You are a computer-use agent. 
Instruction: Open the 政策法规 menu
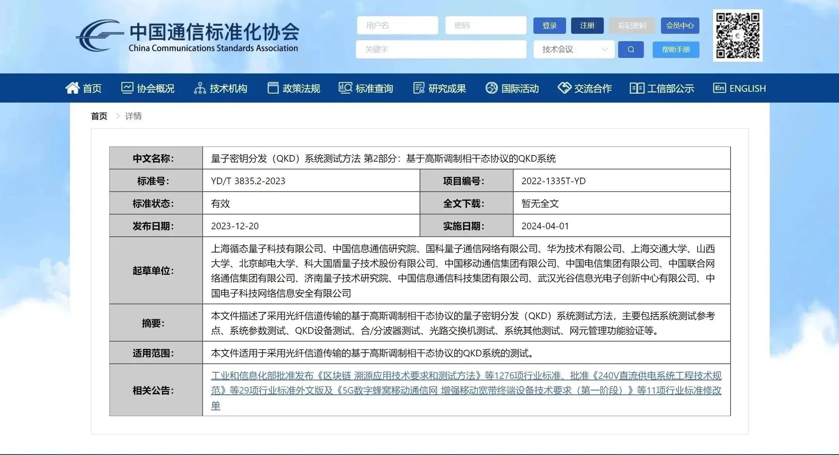pos(301,89)
